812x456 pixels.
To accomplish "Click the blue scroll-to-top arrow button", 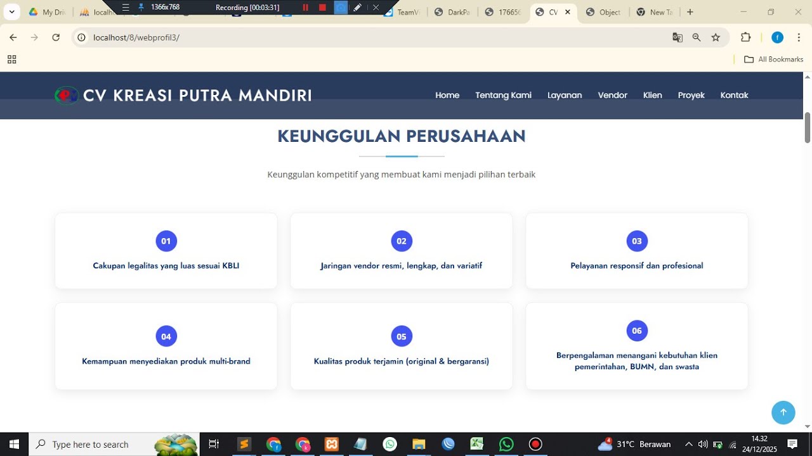I will point(783,412).
